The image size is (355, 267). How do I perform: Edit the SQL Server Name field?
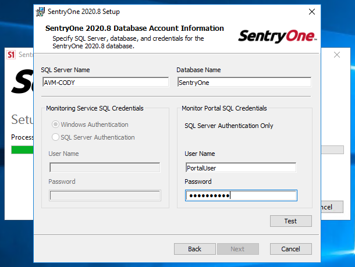tap(105, 82)
